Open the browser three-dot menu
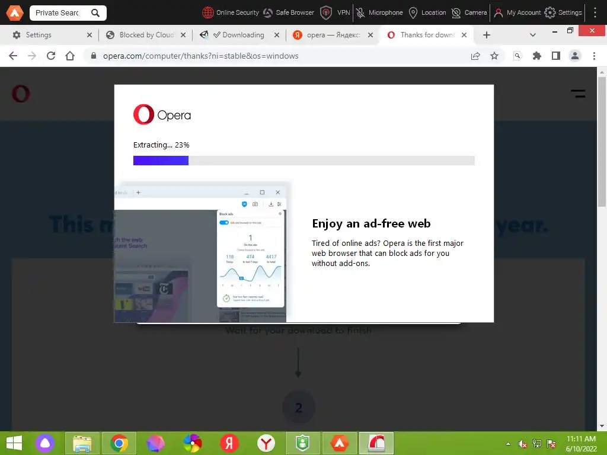Screen dimensions: 607x455 pos(594,56)
